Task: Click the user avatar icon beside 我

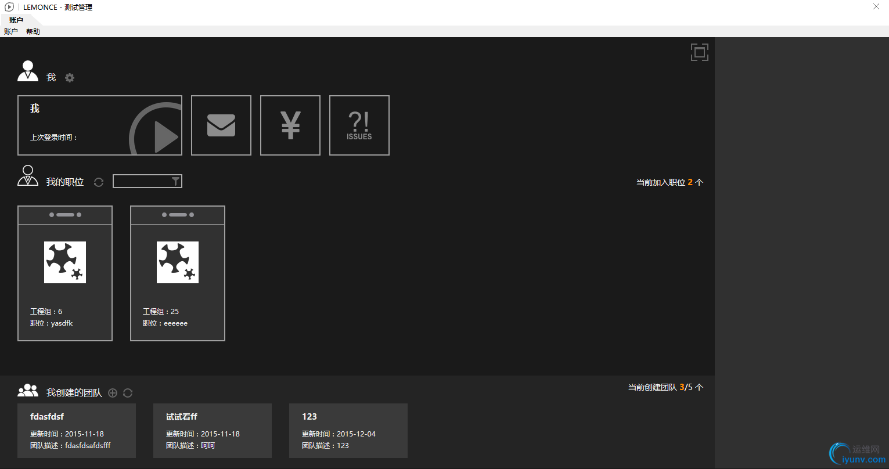Action: pos(28,71)
